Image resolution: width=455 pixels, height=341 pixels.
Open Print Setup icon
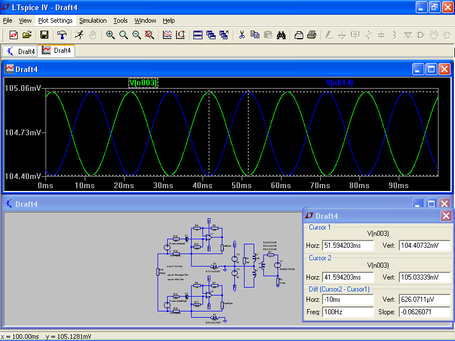(299, 35)
